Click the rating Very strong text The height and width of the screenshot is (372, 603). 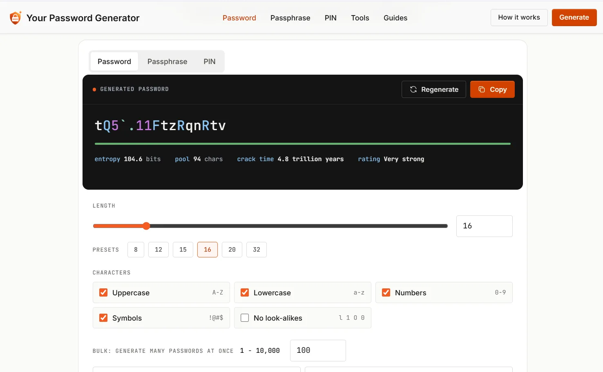(x=391, y=159)
